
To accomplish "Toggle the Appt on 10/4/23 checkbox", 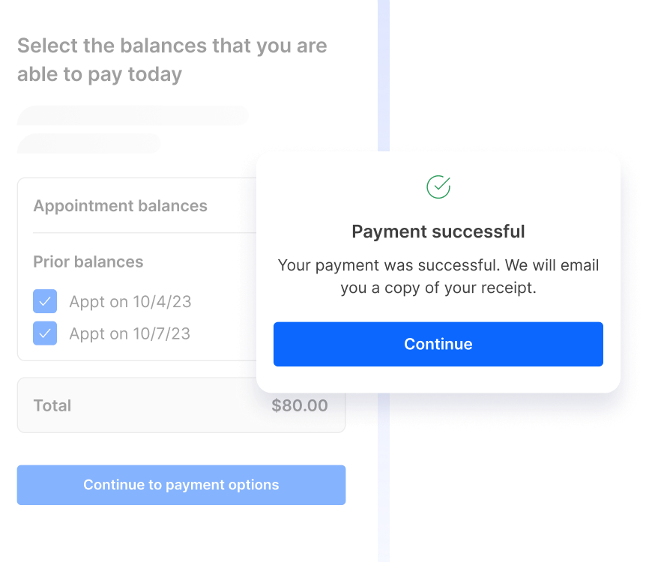I will pyautogui.click(x=45, y=301).
